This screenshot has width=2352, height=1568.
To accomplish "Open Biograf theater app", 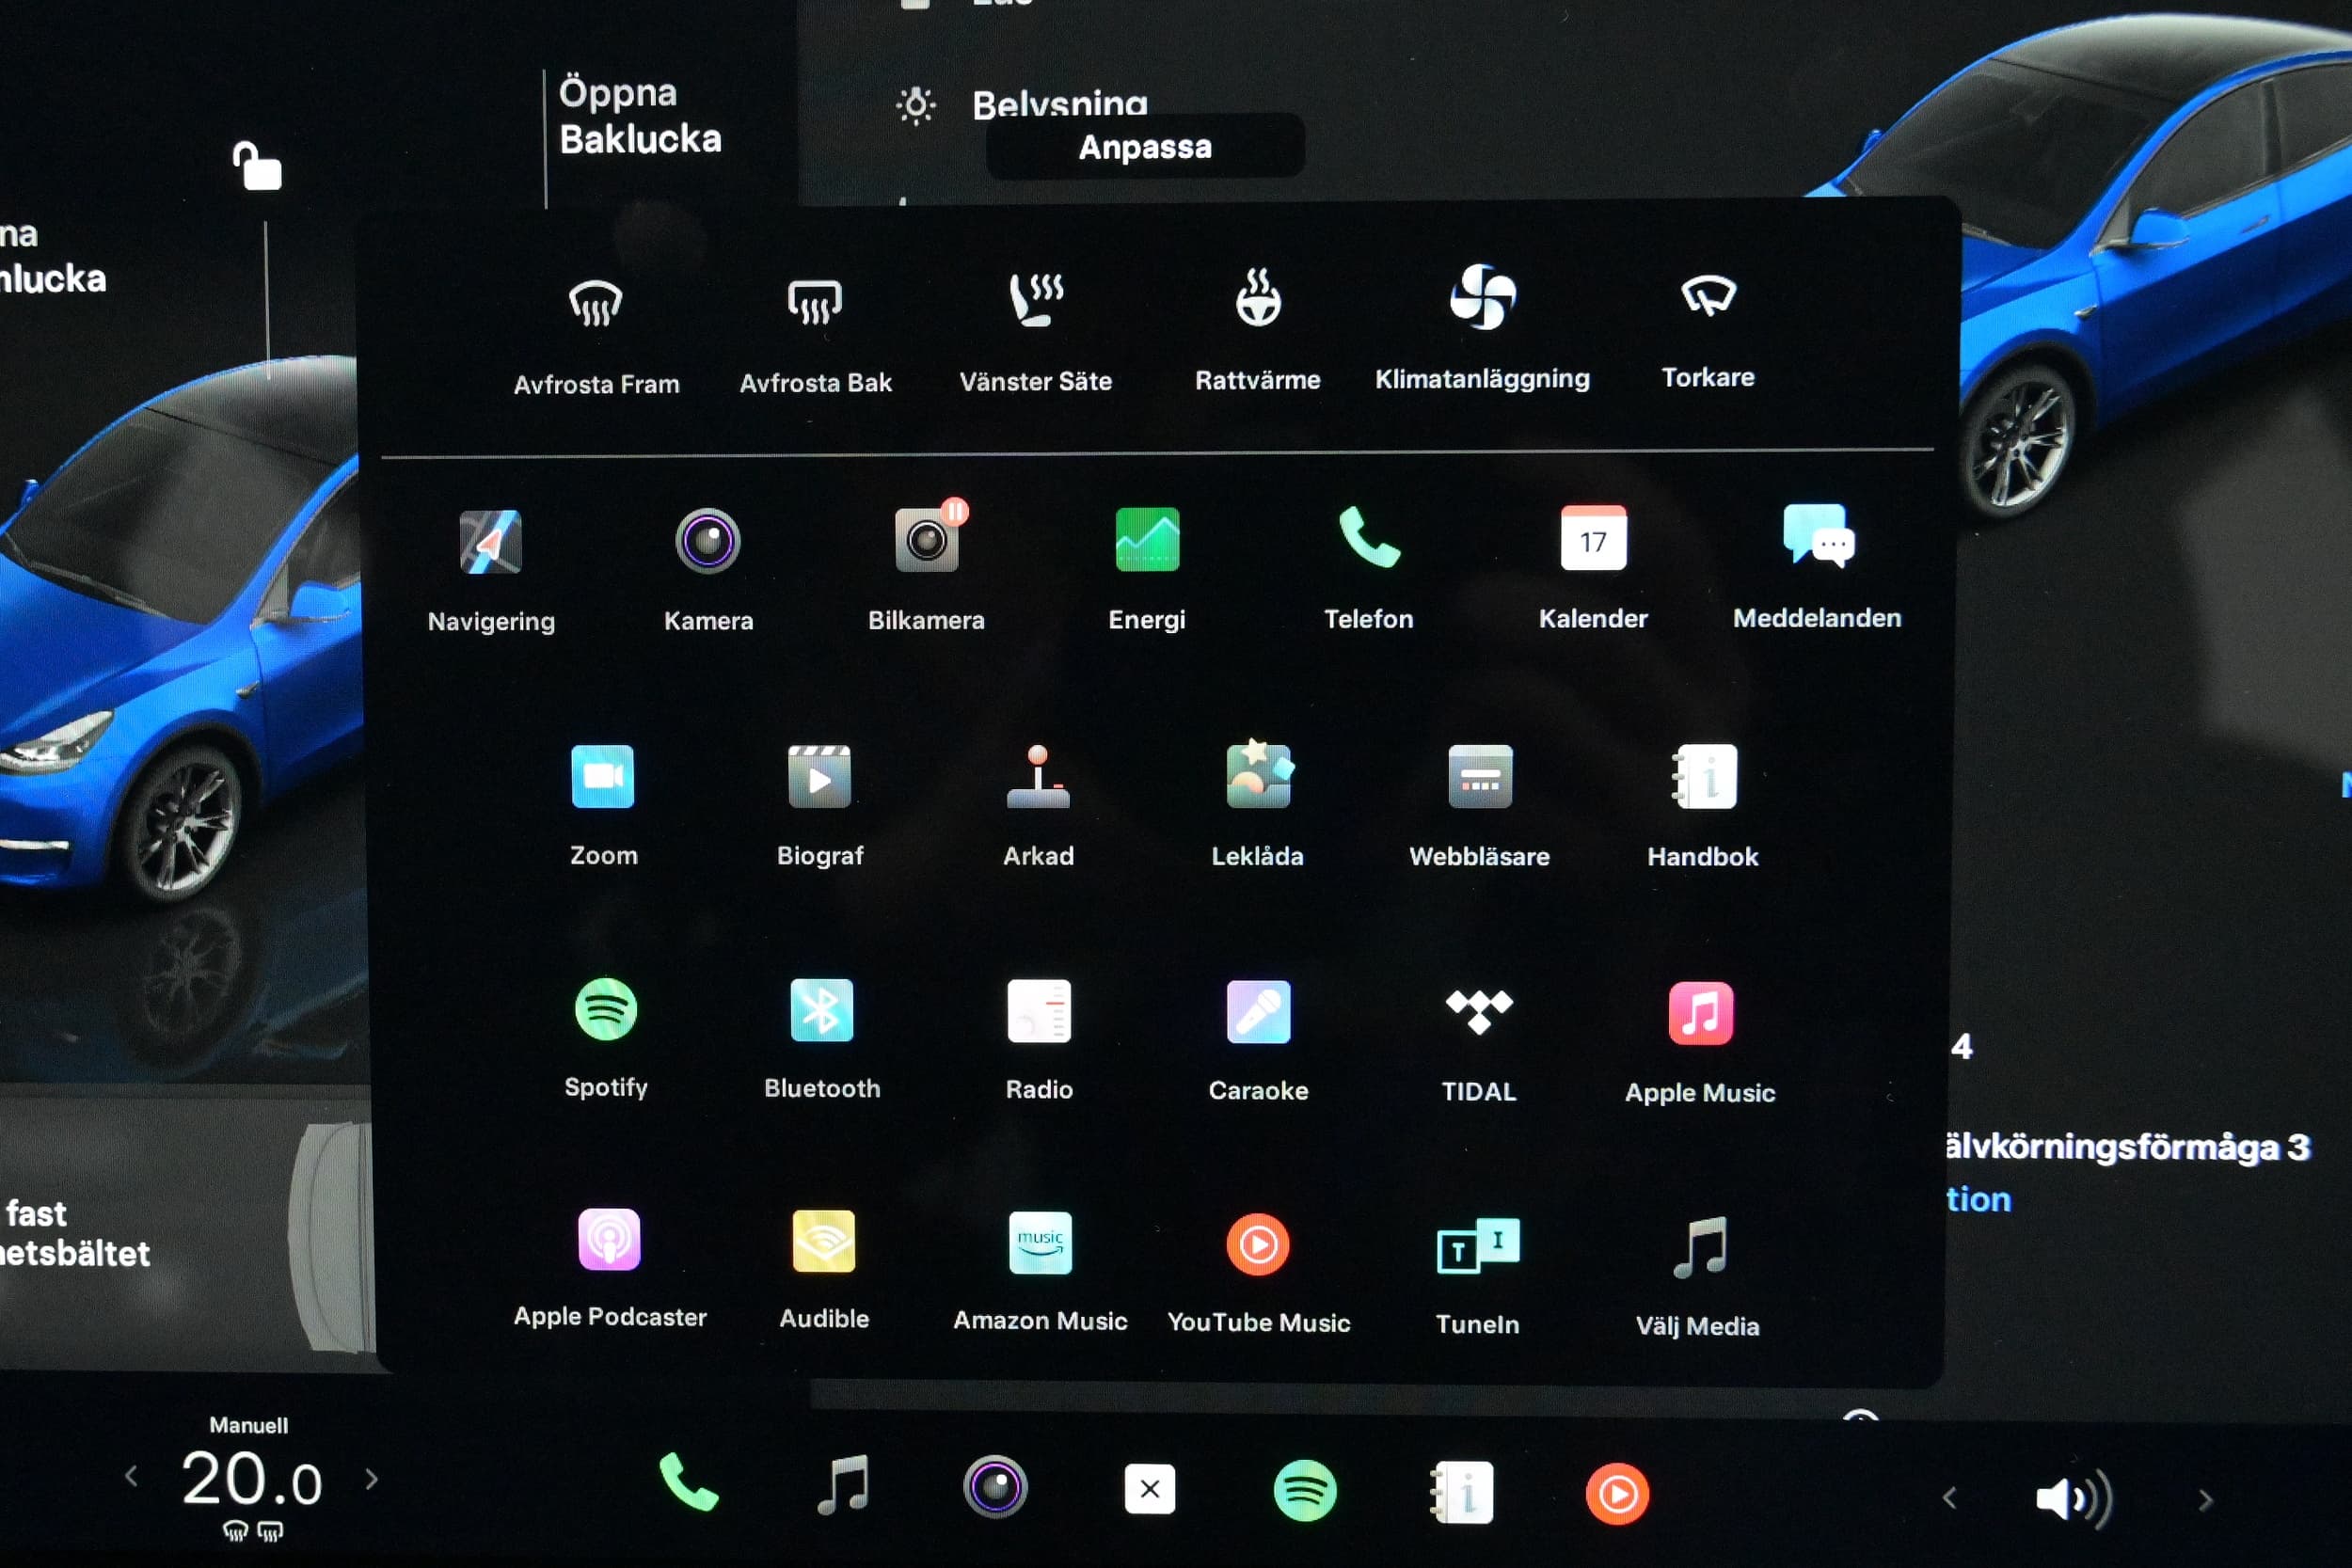I will click(820, 805).
